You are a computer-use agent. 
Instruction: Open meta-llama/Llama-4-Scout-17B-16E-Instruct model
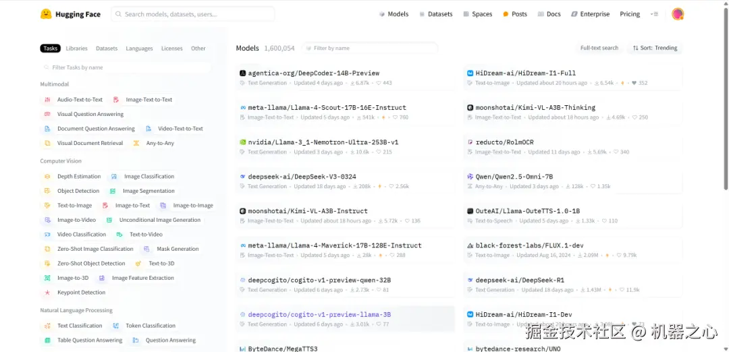click(x=345, y=112)
